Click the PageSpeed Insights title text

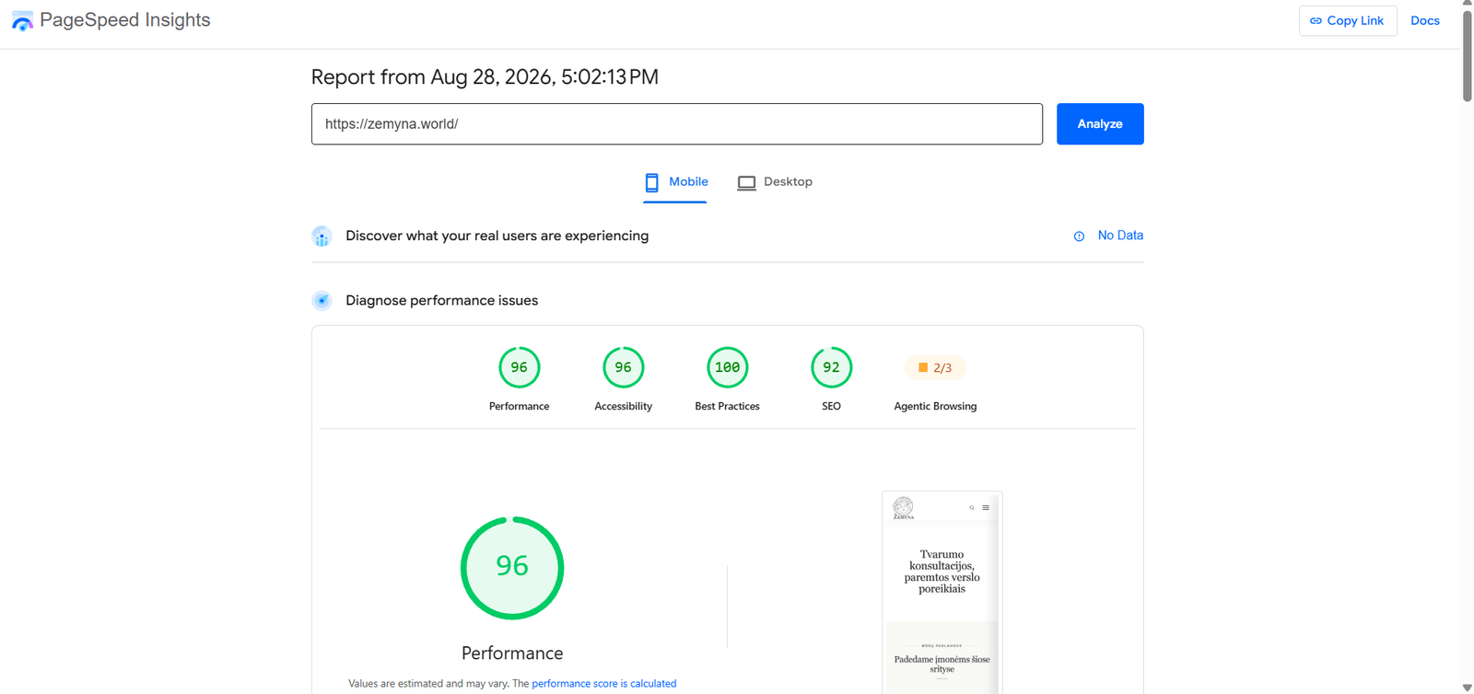124,20
